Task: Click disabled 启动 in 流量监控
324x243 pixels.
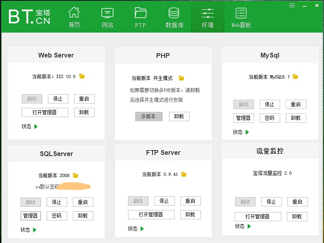Action: (245, 202)
